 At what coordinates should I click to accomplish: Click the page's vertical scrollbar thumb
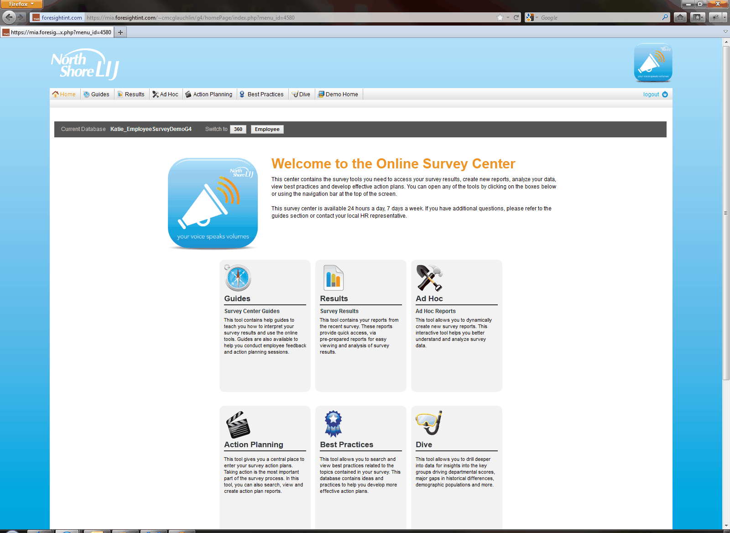point(726,213)
